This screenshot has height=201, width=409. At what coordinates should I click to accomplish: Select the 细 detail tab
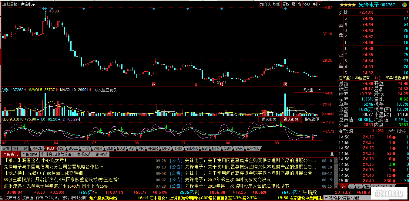point(343,186)
